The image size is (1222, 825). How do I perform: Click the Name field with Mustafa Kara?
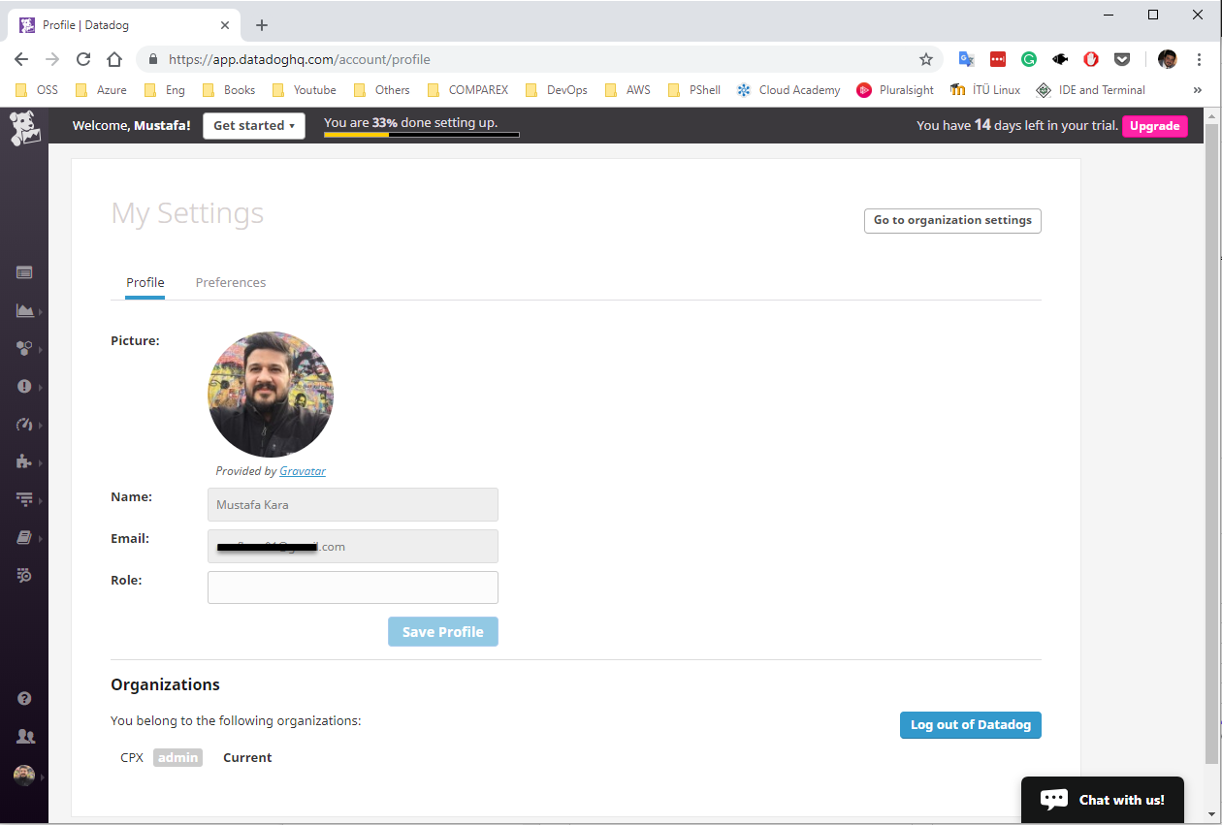353,505
